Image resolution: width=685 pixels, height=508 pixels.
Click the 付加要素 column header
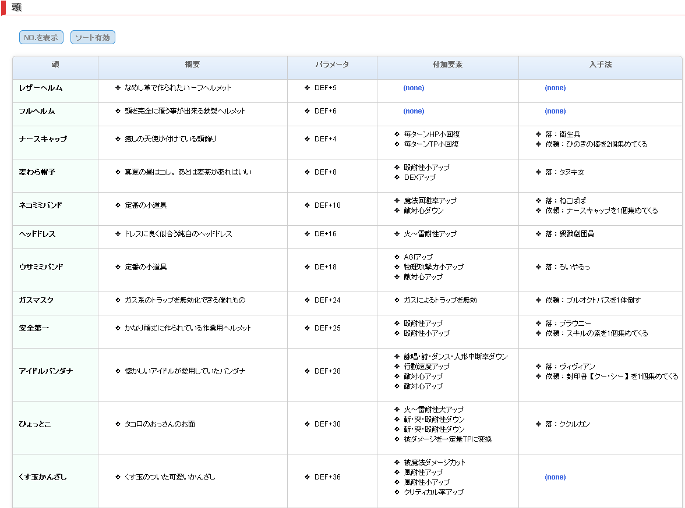(447, 65)
